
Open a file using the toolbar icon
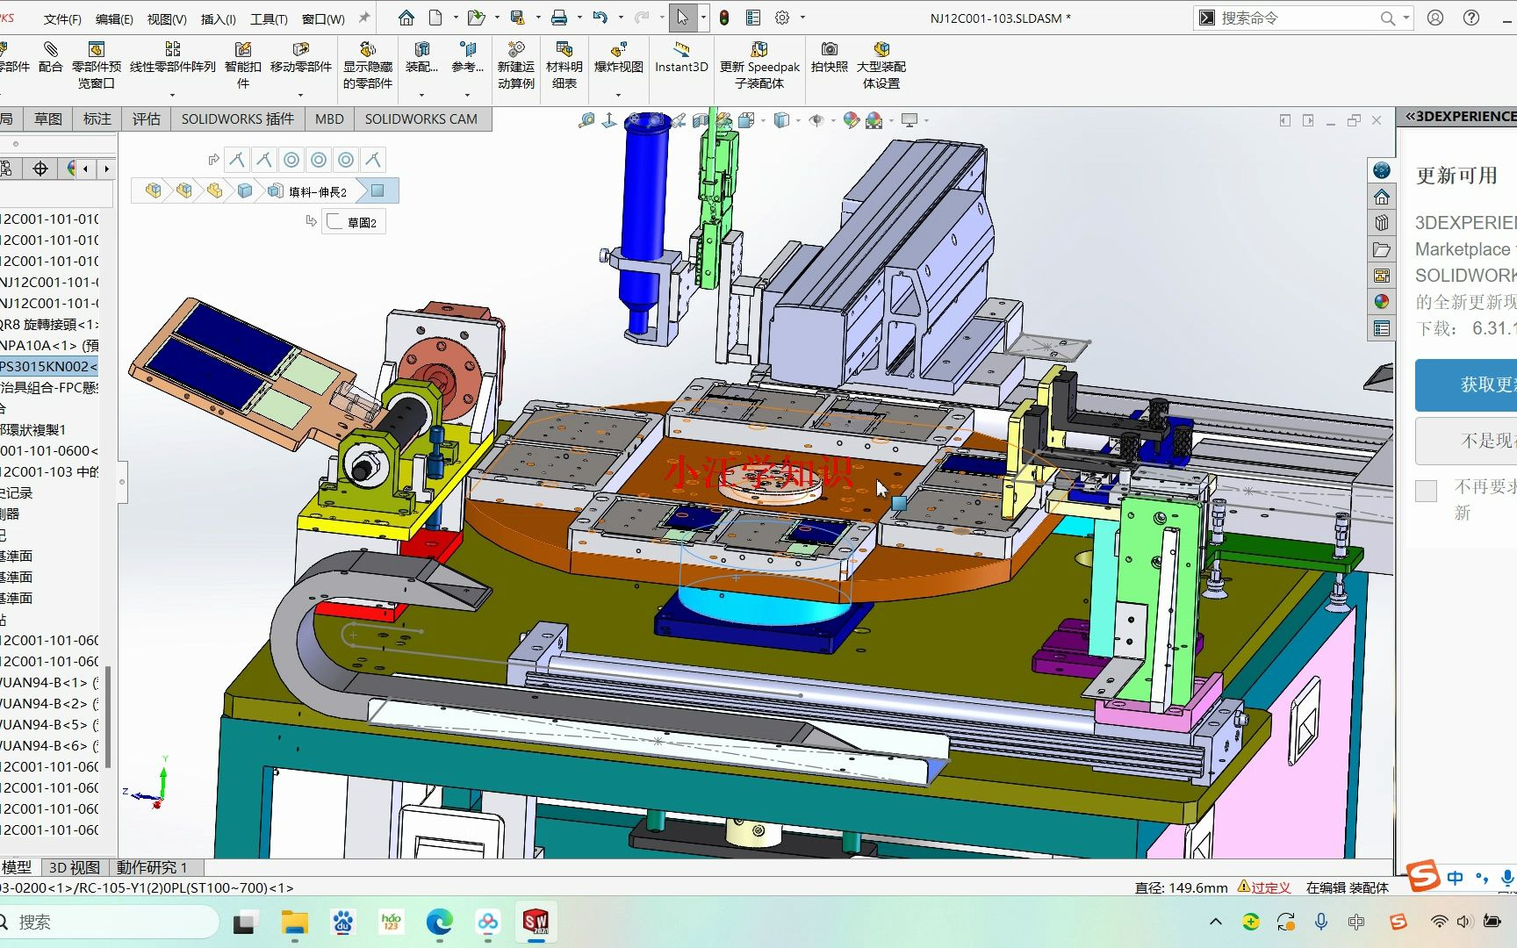[x=476, y=18]
